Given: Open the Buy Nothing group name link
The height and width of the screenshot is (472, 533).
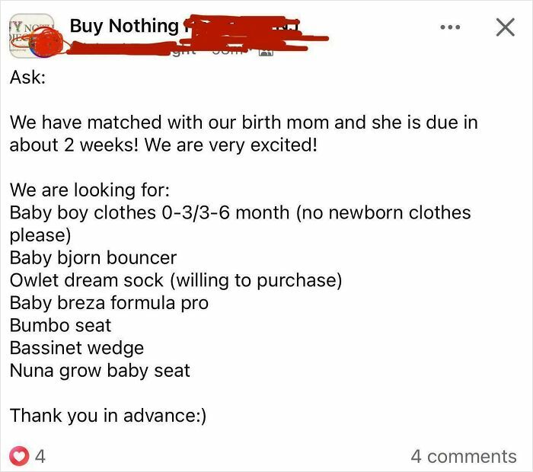Looking at the screenshot, I should (124, 26).
